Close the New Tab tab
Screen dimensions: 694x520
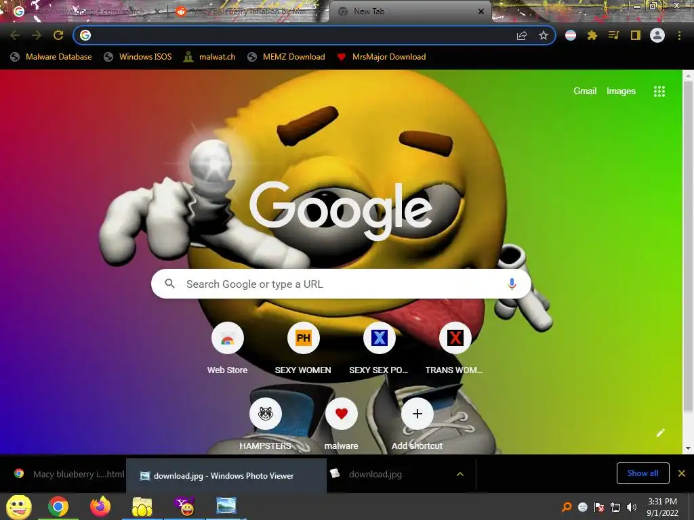click(481, 12)
